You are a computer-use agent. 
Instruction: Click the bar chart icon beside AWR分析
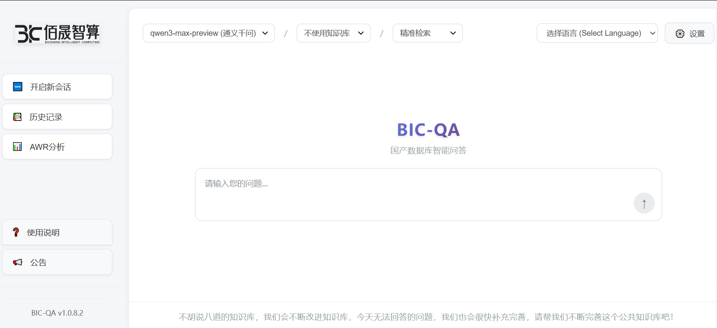tap(17, 147)
